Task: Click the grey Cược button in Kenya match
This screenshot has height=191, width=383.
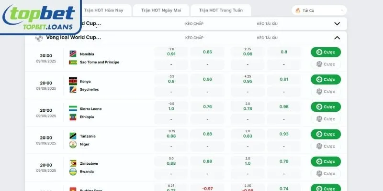Action: (326, 91)
